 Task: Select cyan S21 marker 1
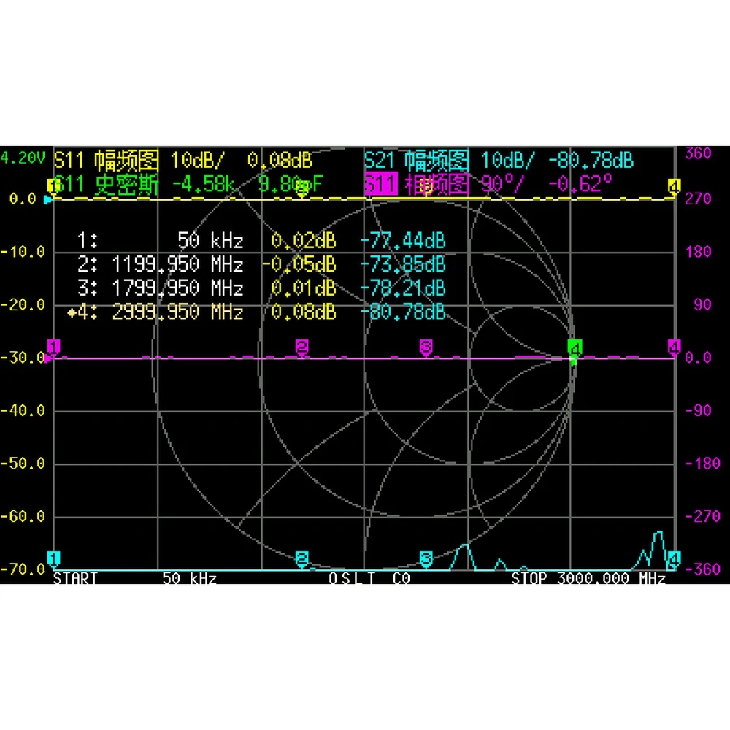(x=53, y=558)
